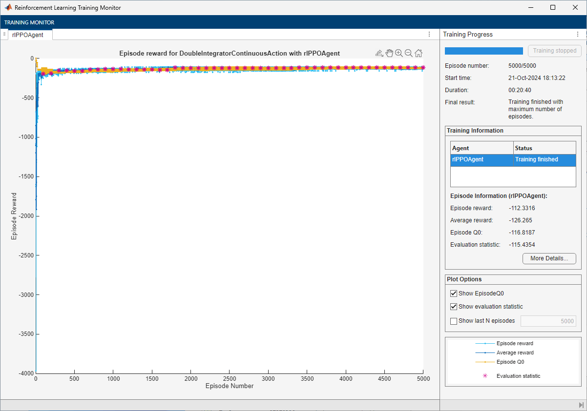The image size is (587, 411).
Task: Select the Pan hand tool
Action: pyautogui.click(x=389, y=53)
